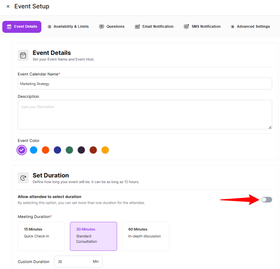Click the calendar icon beside Event Details heading
This screenshot has height=269, width=280.
click(x=23, y=55)
